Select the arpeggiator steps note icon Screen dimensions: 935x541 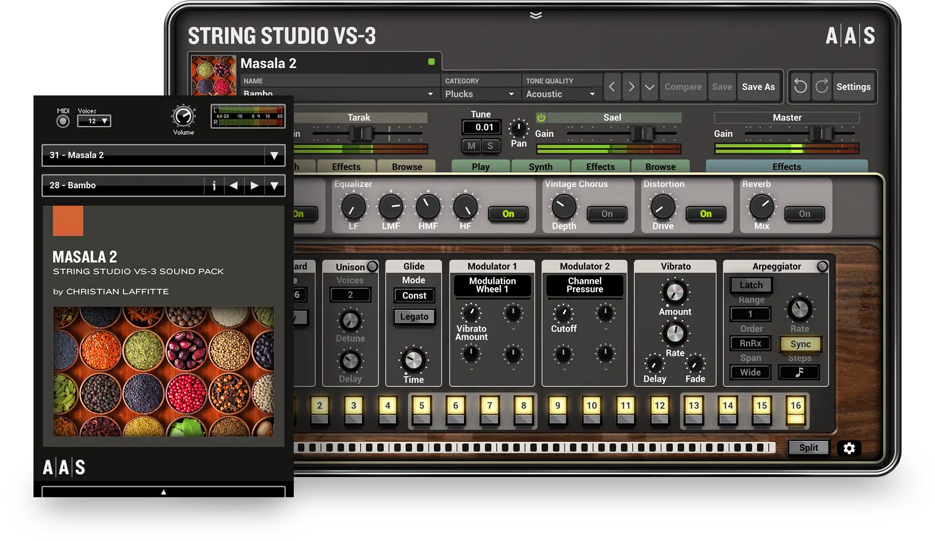pos(799,372)
